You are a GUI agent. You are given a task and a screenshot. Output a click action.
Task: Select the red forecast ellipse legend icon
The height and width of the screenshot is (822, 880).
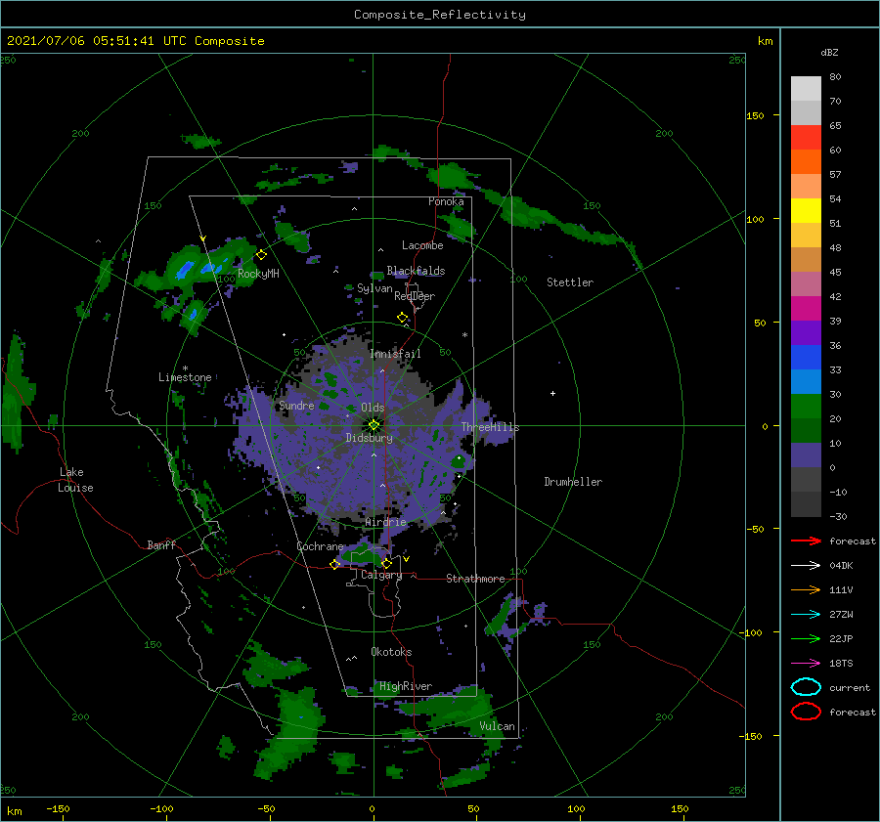pos(806,712)
